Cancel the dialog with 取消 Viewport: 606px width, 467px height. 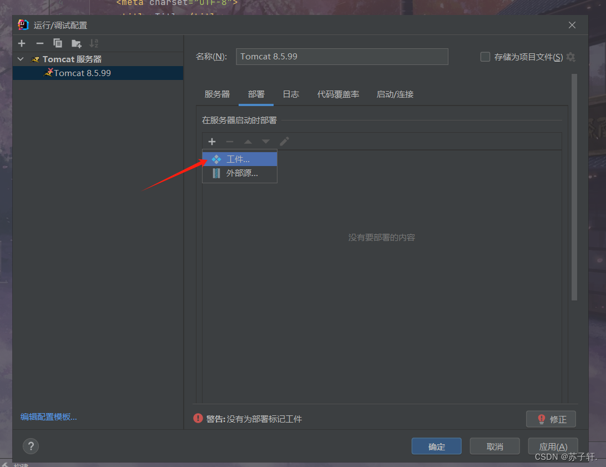[494, 446]
